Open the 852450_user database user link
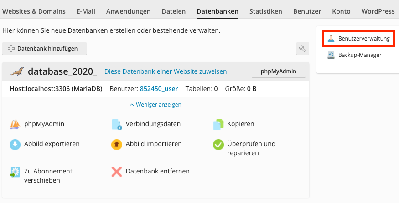399x203 pixels. (159, 88)
